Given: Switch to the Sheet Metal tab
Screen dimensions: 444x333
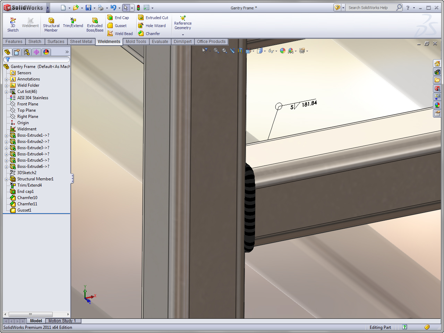Looking at the screenshot, I should [x=81, y=42].
